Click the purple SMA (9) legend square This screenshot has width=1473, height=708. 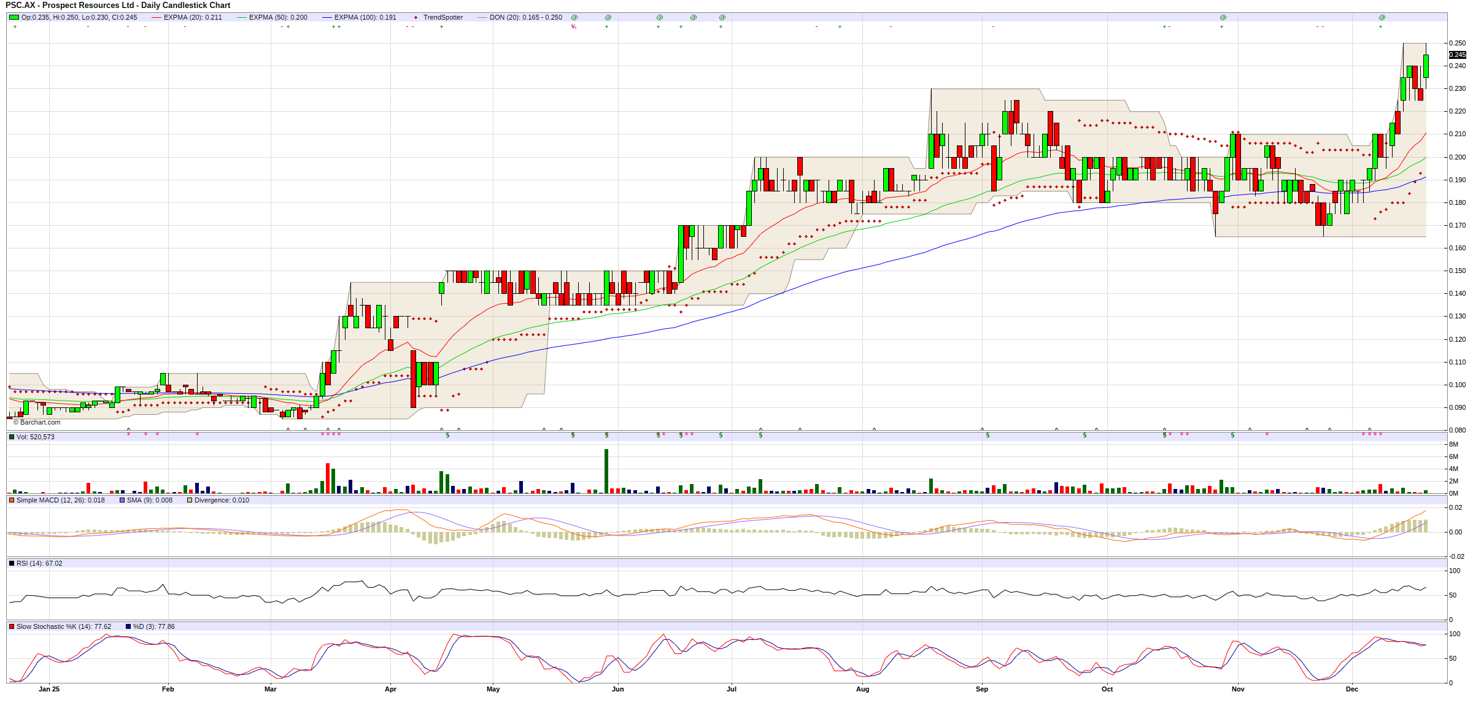tap(122, 500)
